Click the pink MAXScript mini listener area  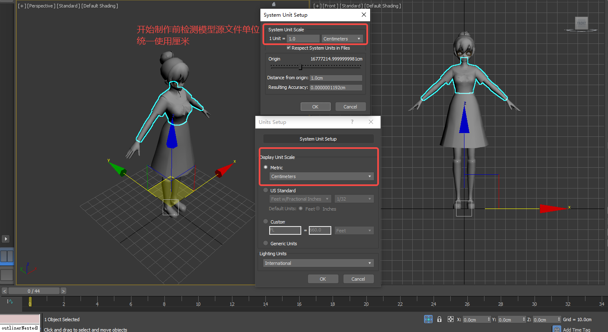(20, 319)
